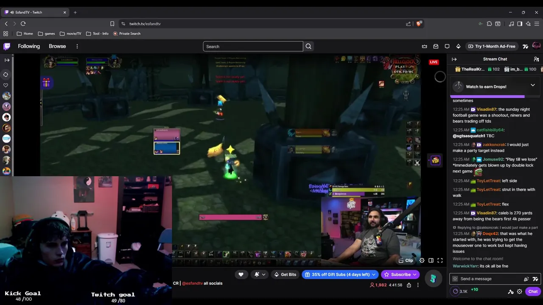
Task: Open ToyLetTreat's username on the 'flex' message
Action: pos(488,204)
